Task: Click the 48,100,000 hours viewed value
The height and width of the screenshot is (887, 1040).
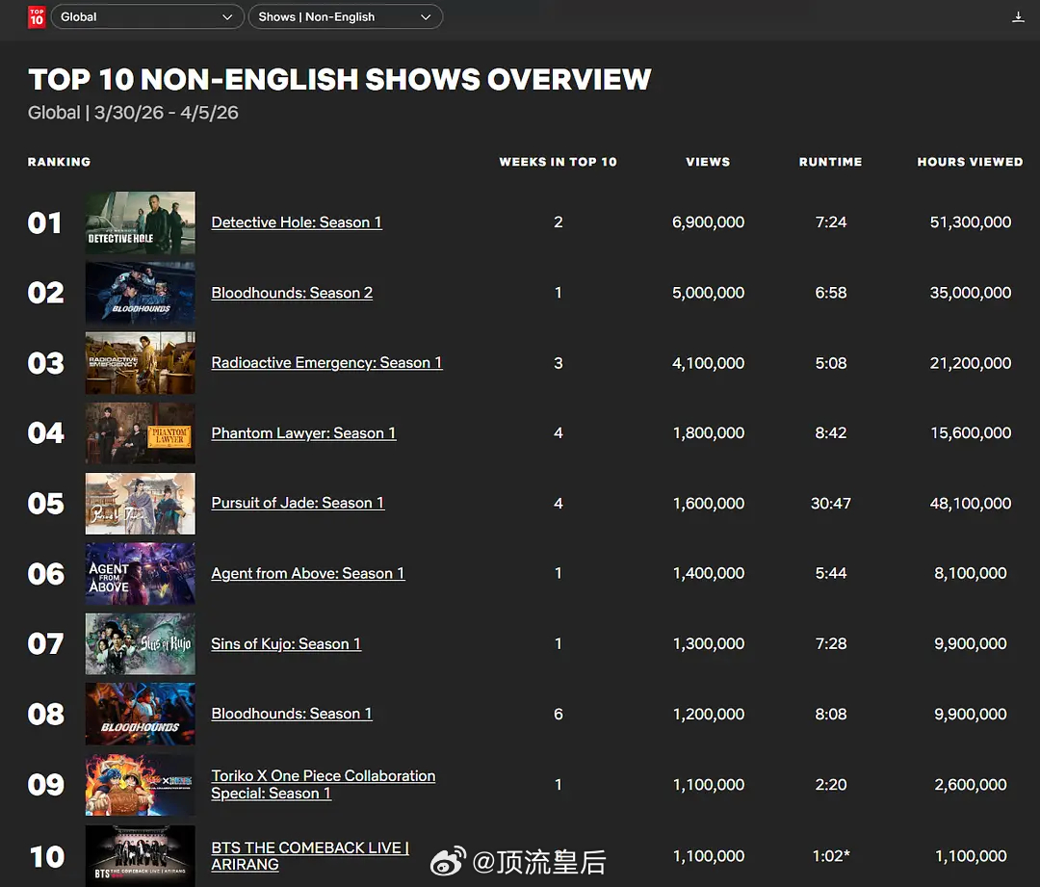Action: coord(971,503)
